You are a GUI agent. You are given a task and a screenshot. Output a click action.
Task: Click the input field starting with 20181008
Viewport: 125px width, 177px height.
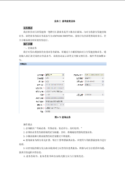(55, 85)
